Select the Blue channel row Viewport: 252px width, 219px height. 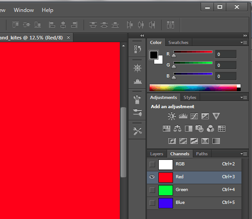194,203
